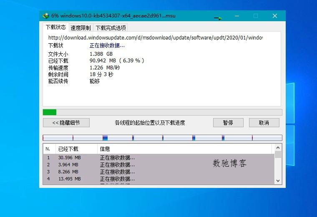Select thread row 4 with 13.495 MB
Screen dimensions: 317x217
159,179
